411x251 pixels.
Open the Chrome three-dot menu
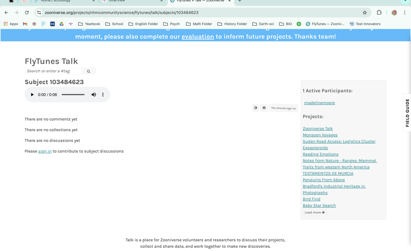[x=405, y=13]
